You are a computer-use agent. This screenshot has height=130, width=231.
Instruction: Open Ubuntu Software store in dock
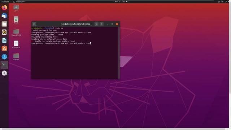point(4,48)
